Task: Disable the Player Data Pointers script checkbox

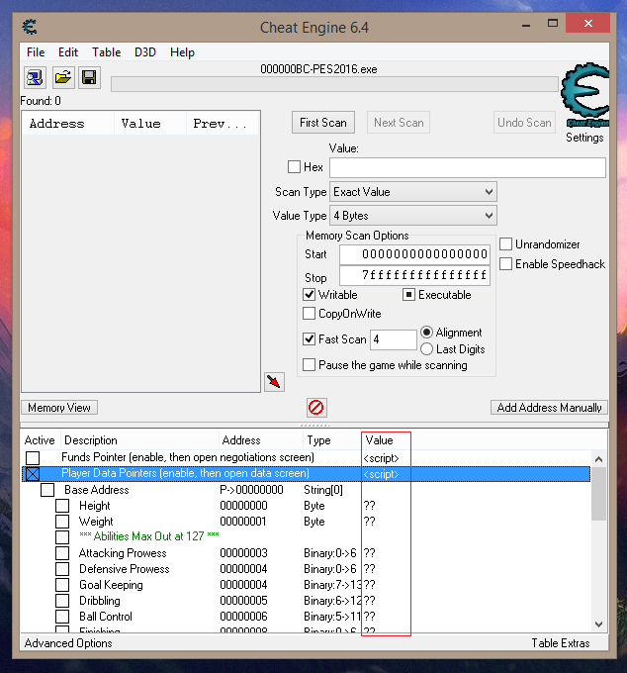Action: (x=33, y=474)
